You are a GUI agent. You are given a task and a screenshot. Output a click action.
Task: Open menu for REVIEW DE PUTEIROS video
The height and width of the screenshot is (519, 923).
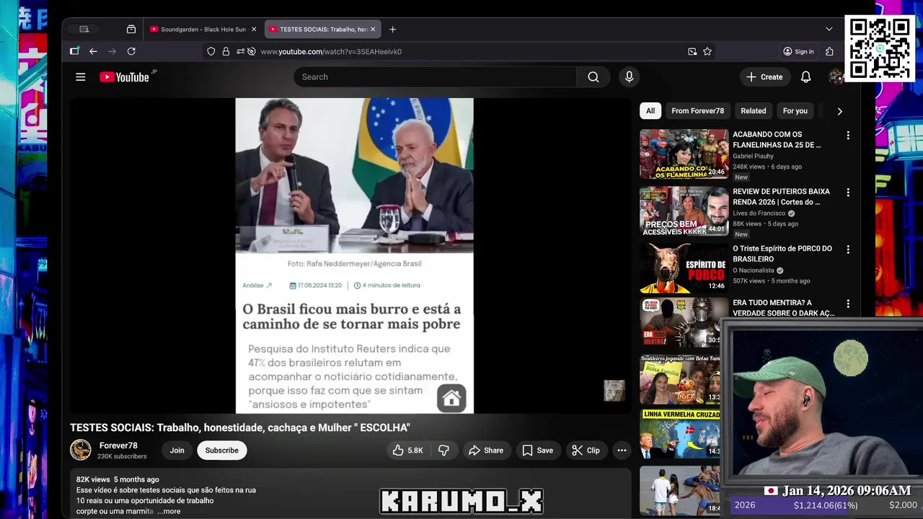[x=848, y=192]
